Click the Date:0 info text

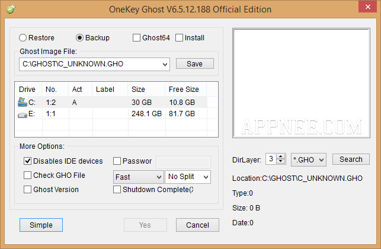coord(243,223)
